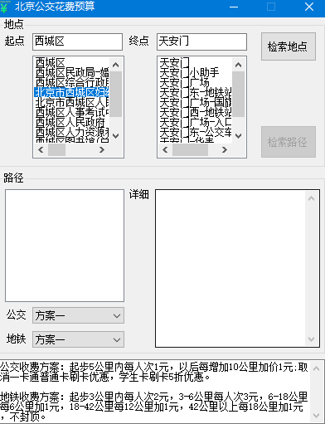
Task: Select 天安门东-公交车 in the destination list
Action: [195, 132]
